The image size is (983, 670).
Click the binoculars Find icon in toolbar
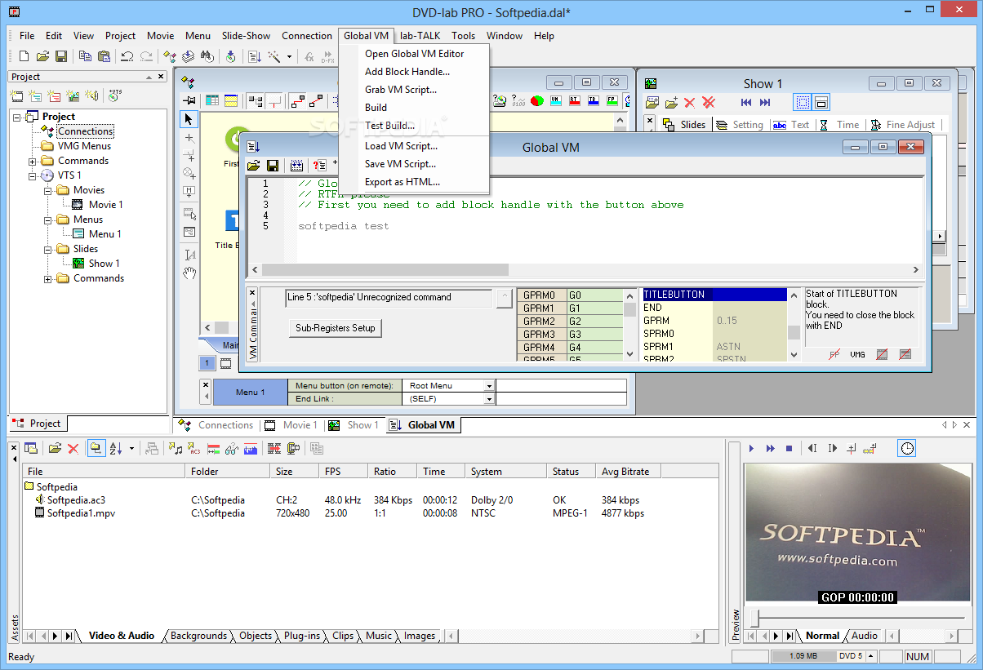(207, 56)
